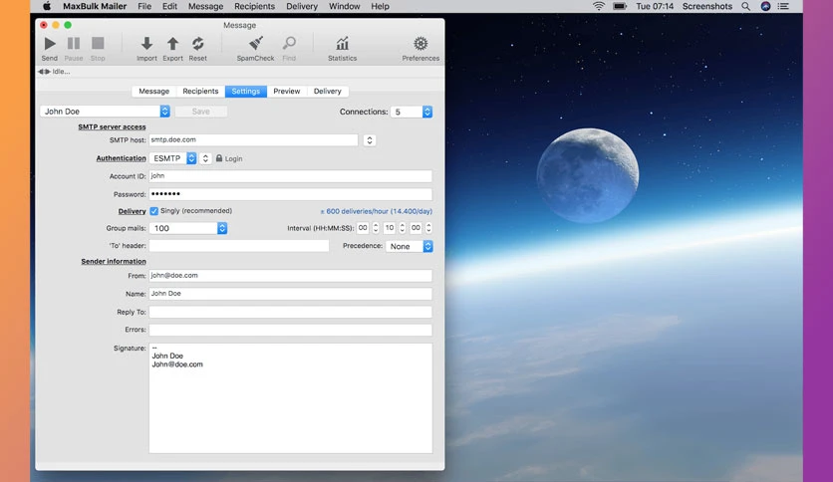Image resolution: width=833 pixels, height=482 pixels.
Task: Click the Stop toolbar icon
Action: click(x=98, y=43)
